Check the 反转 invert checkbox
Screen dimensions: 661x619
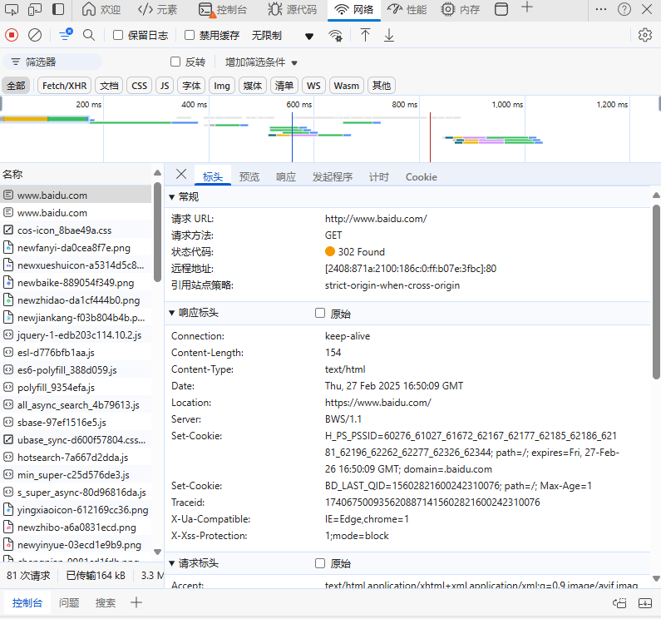(x=175, y=62)
